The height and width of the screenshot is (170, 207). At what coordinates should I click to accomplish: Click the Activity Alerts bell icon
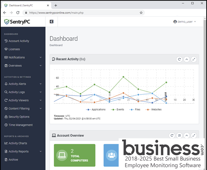(x=6, y=84)
